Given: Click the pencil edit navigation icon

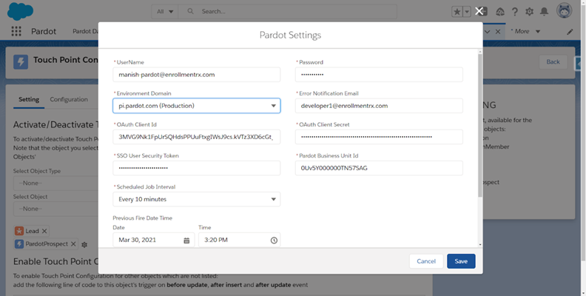Looking at the screenshot, I should (570, 32).
